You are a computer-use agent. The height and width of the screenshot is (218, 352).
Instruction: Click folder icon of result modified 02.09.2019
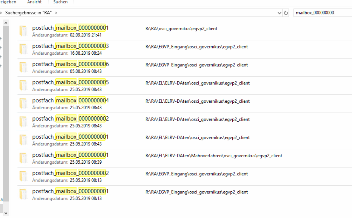tap(23, 31)
